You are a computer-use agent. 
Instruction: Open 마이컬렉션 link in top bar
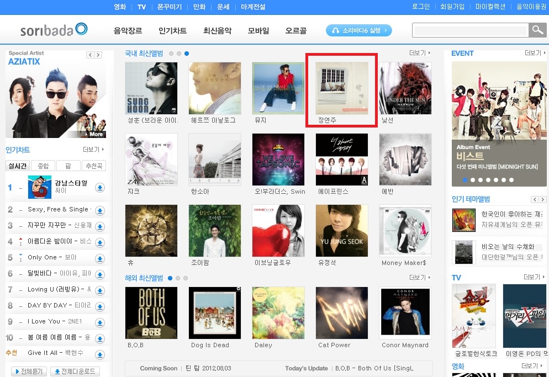tap(490, 7)
